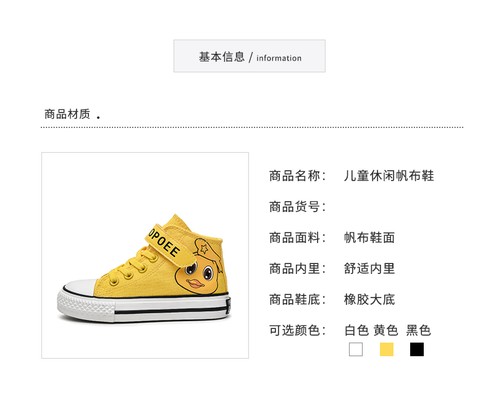
Task: Click the 儿童休闲帆布鞋 product name text
Action: pyautogui.click(x=389, y=176)
